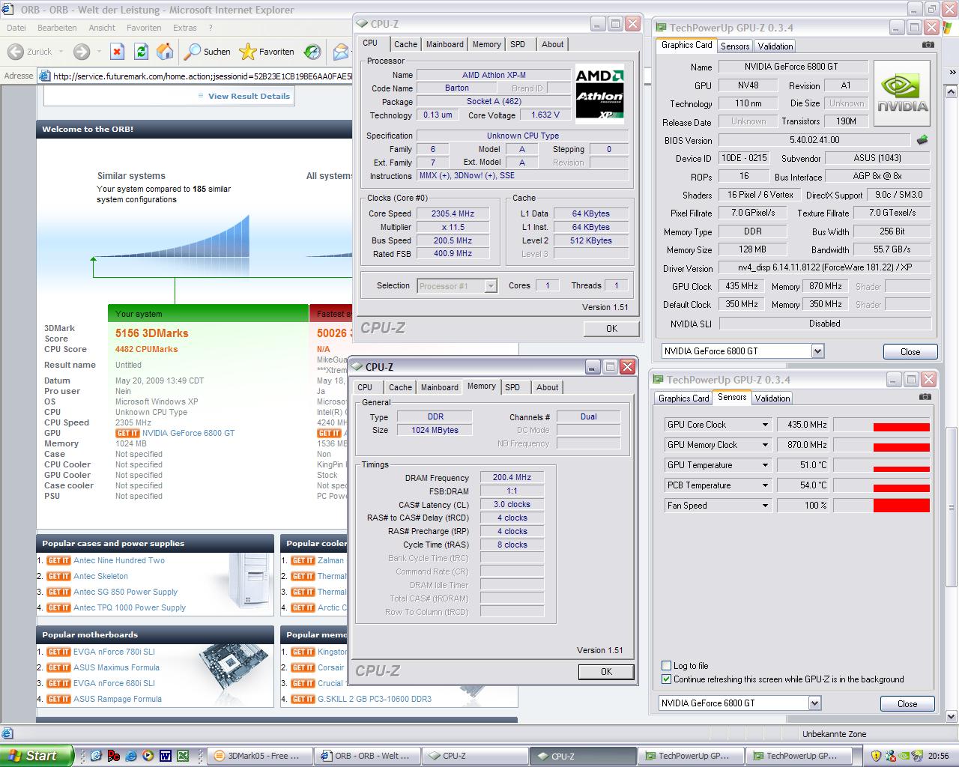Open the PCB Temperature sensor dropdown

(765, 485)
